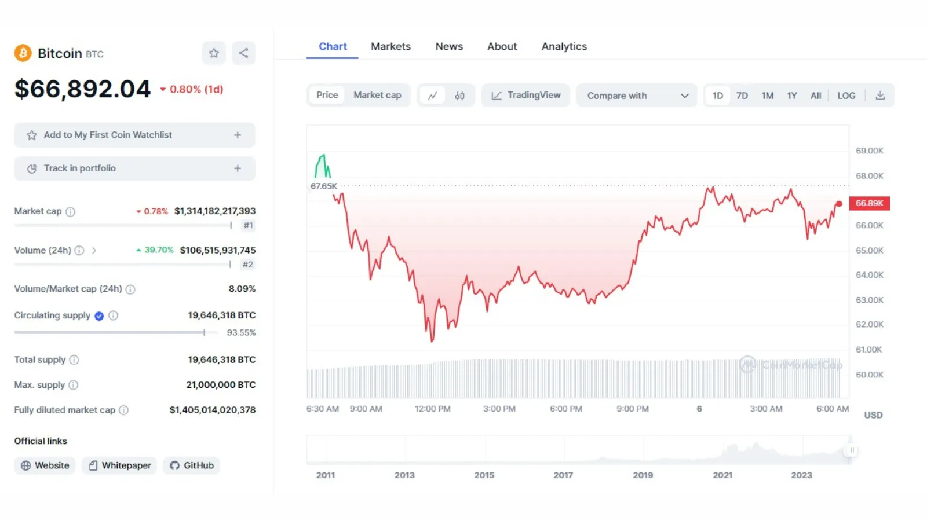
Task: Open the Whitepaper link
Action: (x=120, y=465)
